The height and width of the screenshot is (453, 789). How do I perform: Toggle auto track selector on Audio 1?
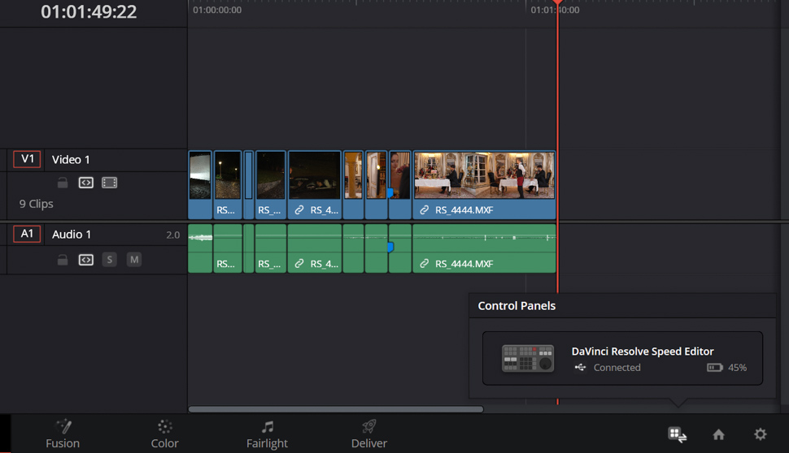[x=85, y=260]
